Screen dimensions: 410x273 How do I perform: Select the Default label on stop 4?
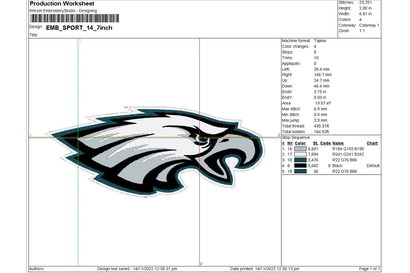tap(373, 165)
